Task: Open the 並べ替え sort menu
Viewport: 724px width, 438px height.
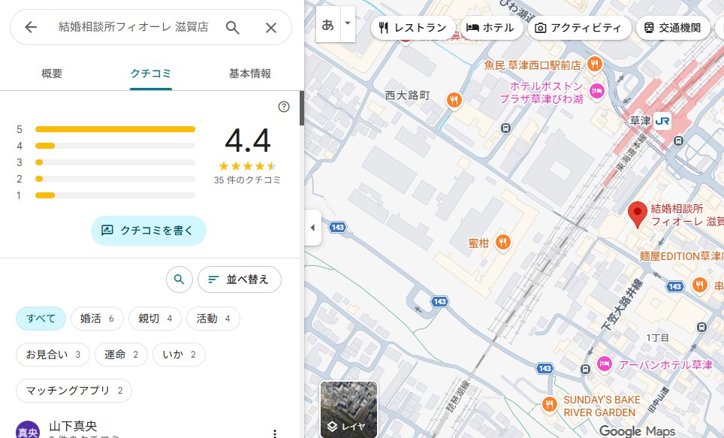Action: [239, 279]
